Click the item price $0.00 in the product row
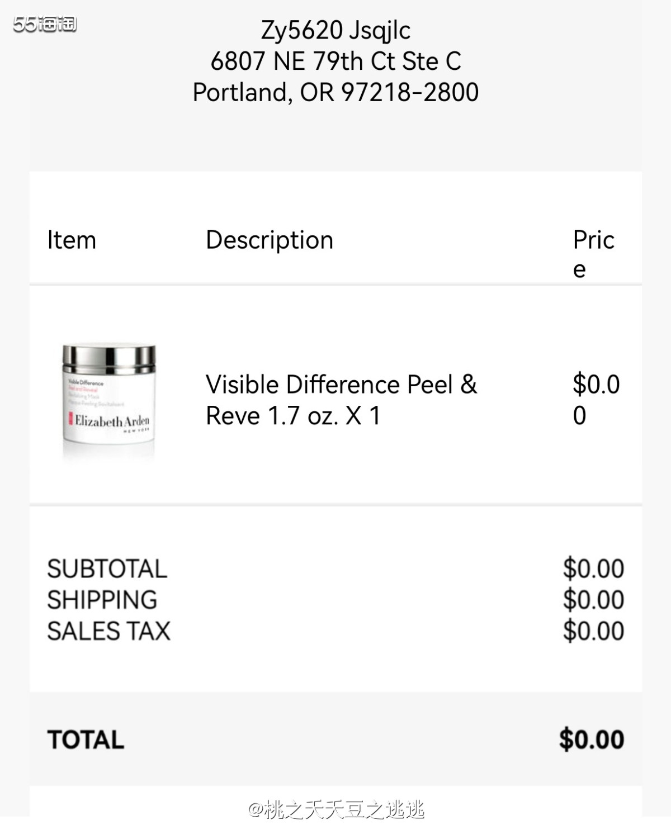Screen dimensions: 671x839 tap(596, 400)
